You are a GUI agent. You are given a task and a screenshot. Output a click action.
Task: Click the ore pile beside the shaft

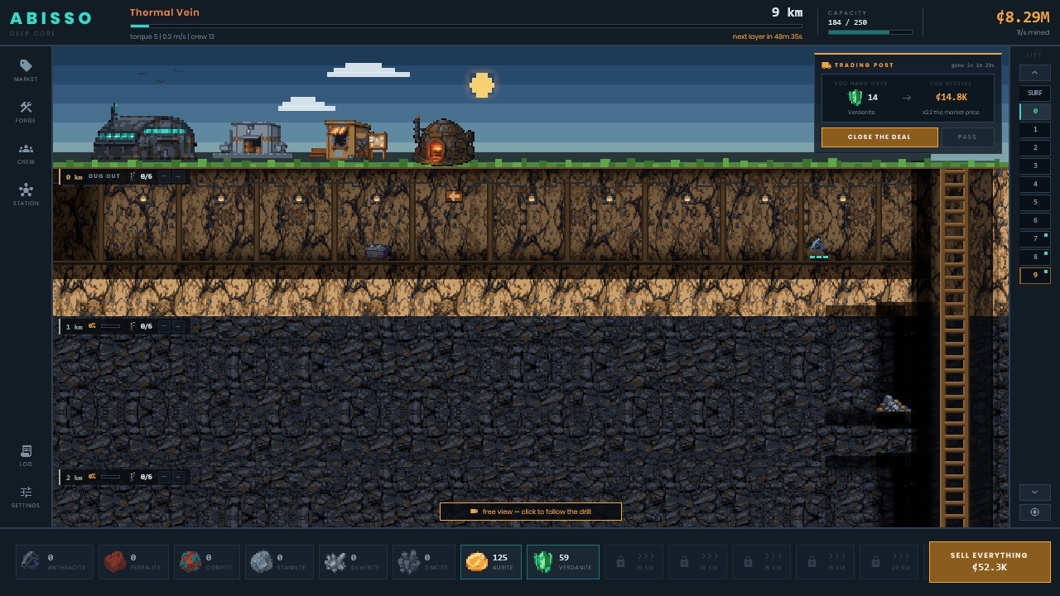pyautogui.click(x=893, y=404)
